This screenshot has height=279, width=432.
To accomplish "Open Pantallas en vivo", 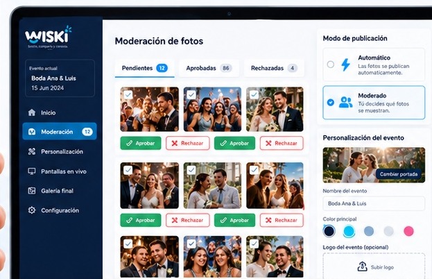I will coord(60,171).
